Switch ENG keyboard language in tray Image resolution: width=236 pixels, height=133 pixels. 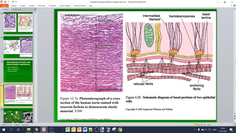click(215, 130)
